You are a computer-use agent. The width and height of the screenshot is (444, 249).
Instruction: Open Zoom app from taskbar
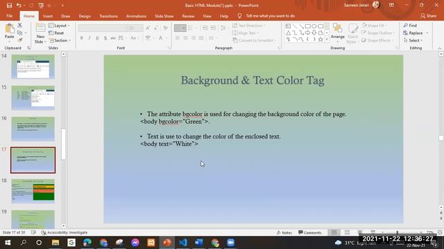pyautogui.click(x=231, y=243)
